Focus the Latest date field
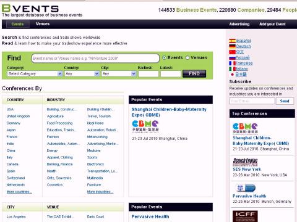 click(171, 73)
